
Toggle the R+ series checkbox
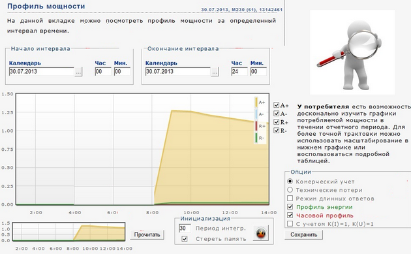(276, 121)
